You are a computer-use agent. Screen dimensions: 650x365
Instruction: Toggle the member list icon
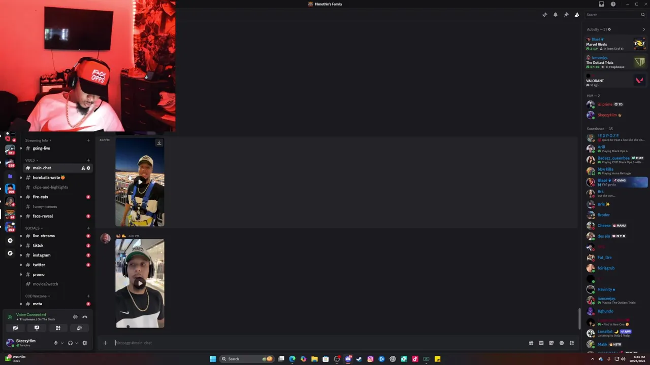click(577, 15)
